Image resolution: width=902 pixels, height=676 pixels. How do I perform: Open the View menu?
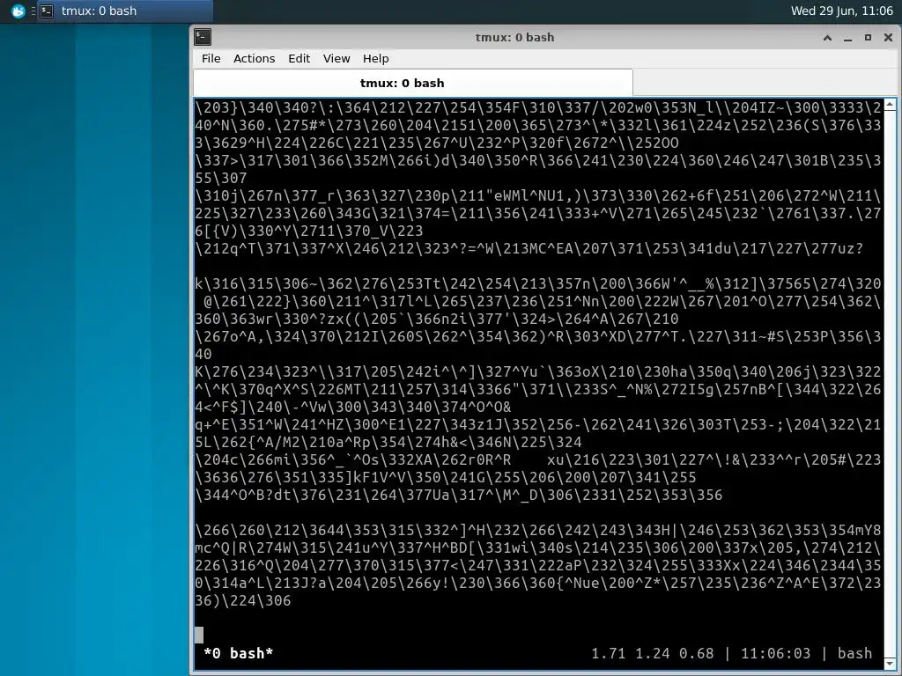[x=336, y=59]
